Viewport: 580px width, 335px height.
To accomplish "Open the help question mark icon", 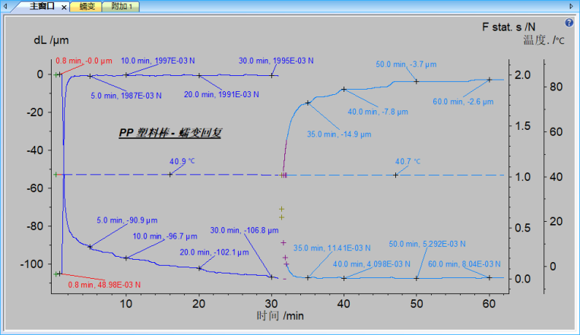I will (x=569, y=23).
